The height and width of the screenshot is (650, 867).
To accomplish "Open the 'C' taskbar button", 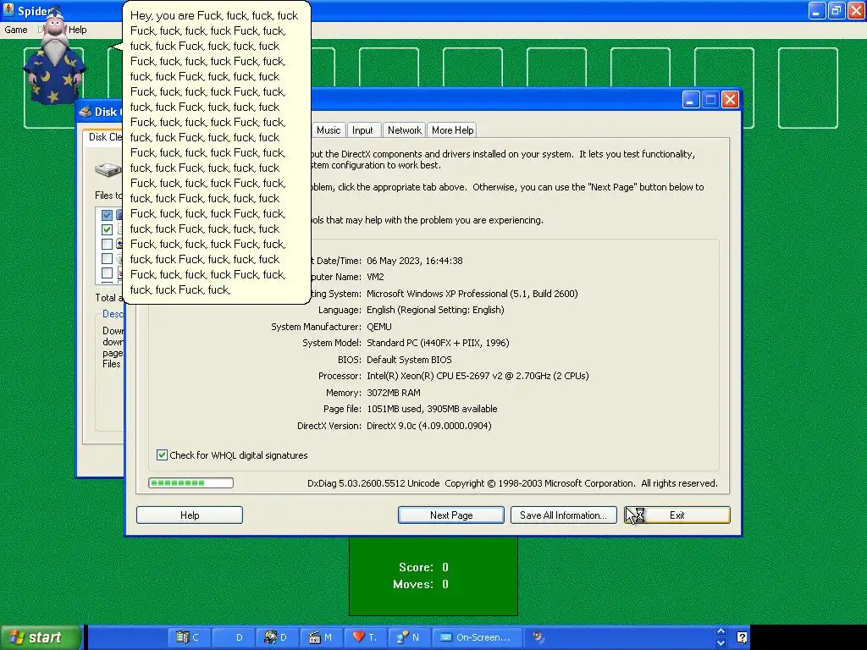I will 188,637.
